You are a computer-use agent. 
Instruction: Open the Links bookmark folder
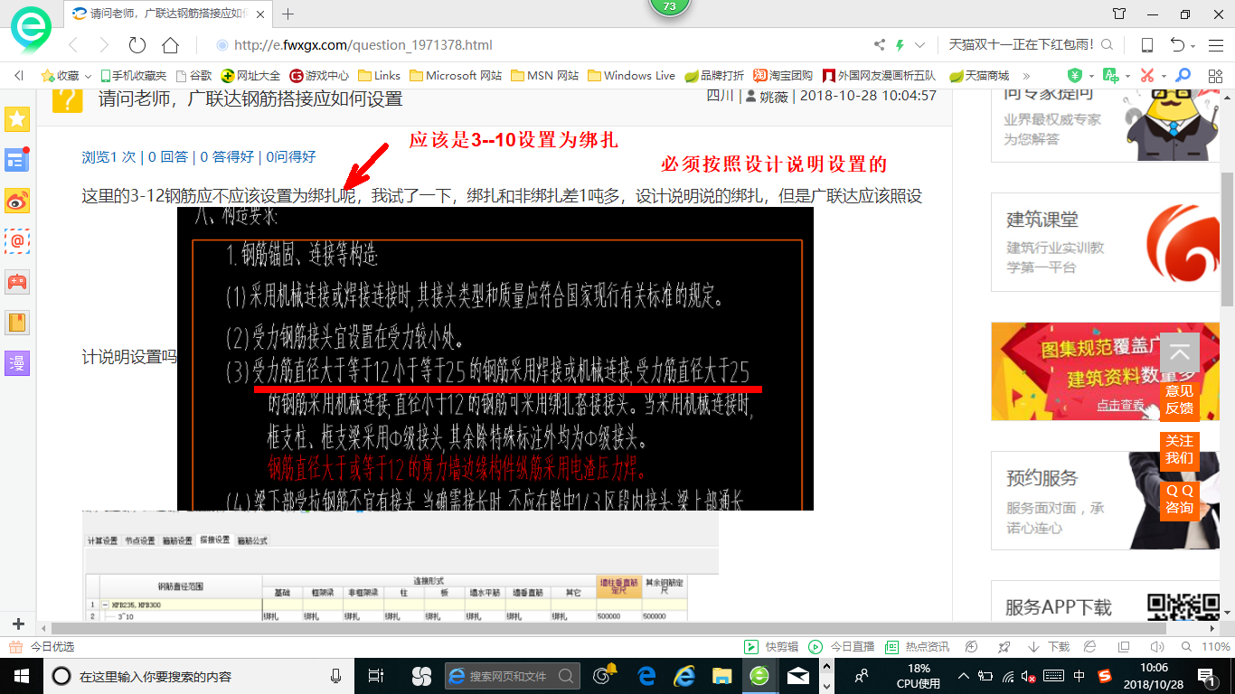pyautogui.click(x=380, y=76)
